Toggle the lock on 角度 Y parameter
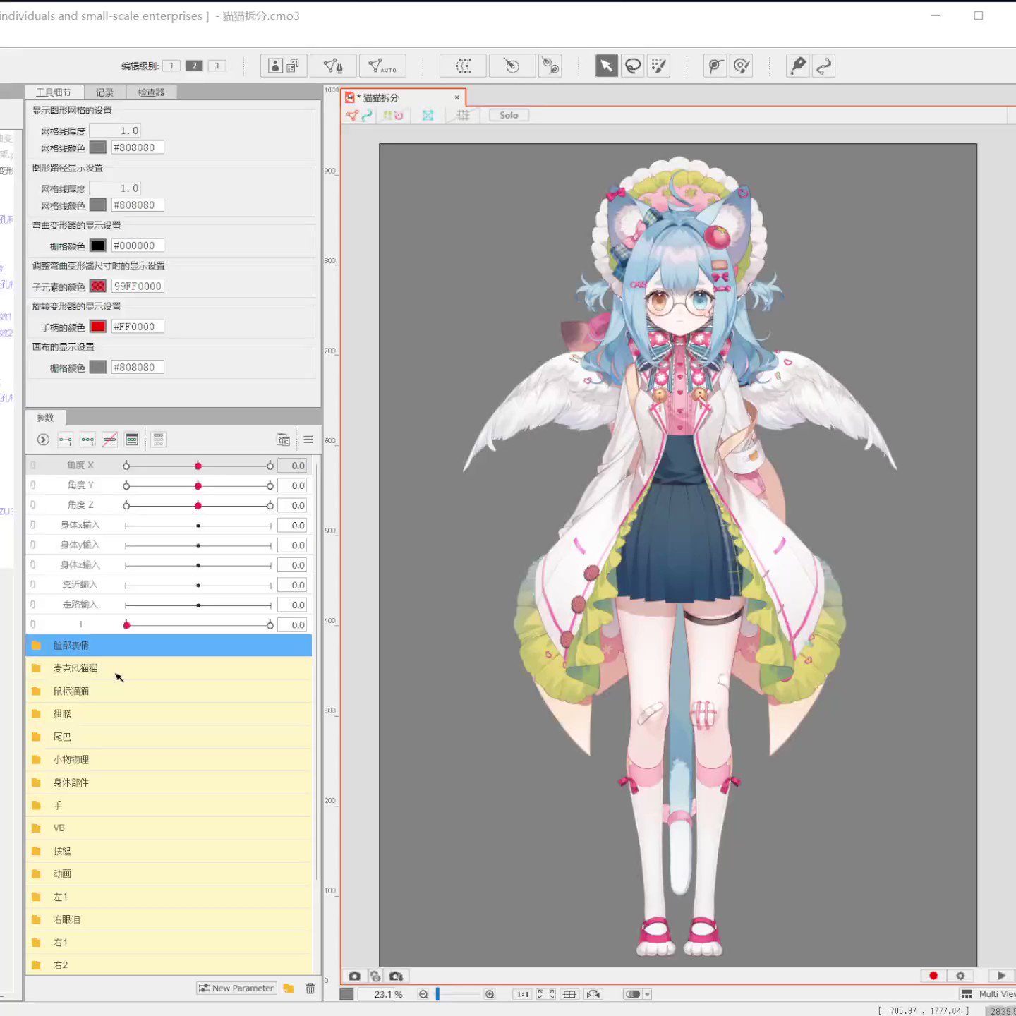This screenshot has height=1016, width=1016. click(x=33, y=485)
